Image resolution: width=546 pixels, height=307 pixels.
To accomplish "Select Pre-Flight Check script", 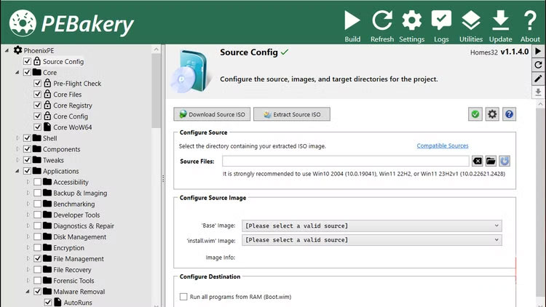I will tap(76, 84).
